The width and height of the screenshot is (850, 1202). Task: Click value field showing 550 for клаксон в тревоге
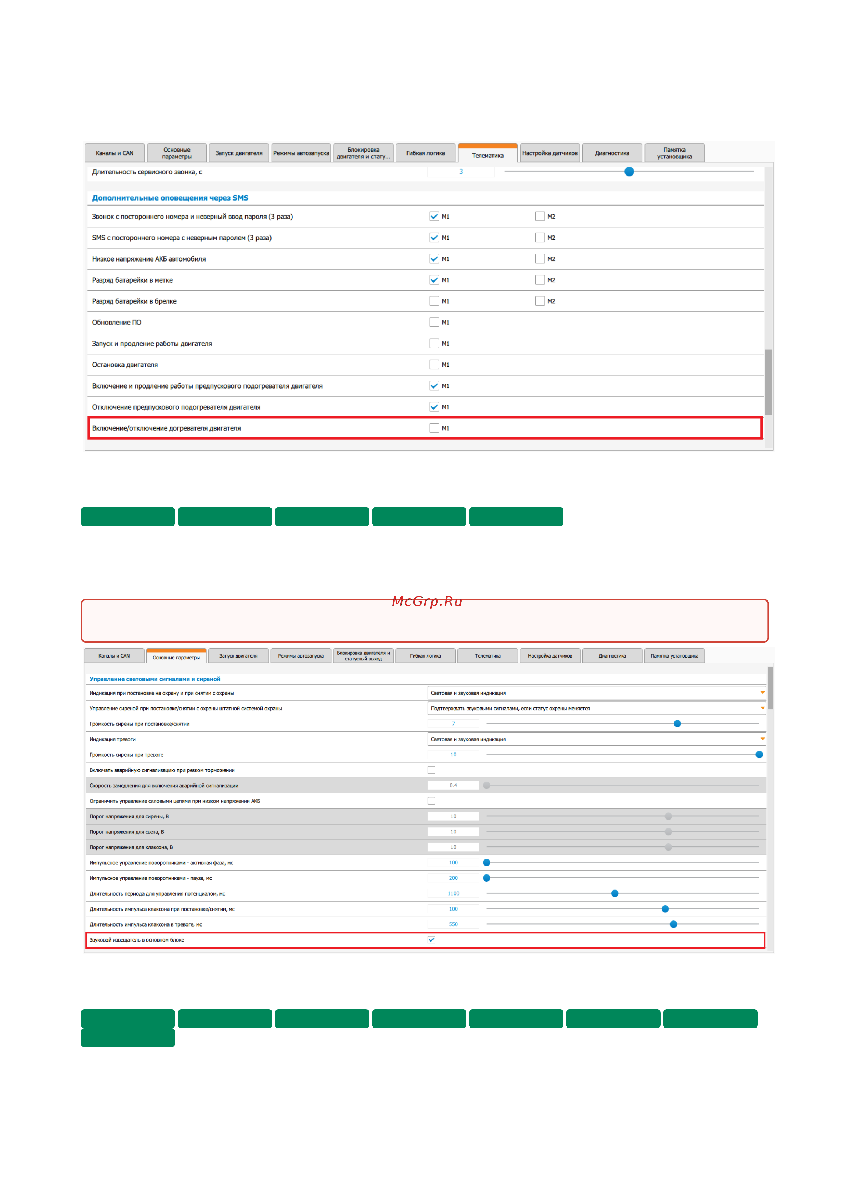pyautogui.click(x=454, y=924)
